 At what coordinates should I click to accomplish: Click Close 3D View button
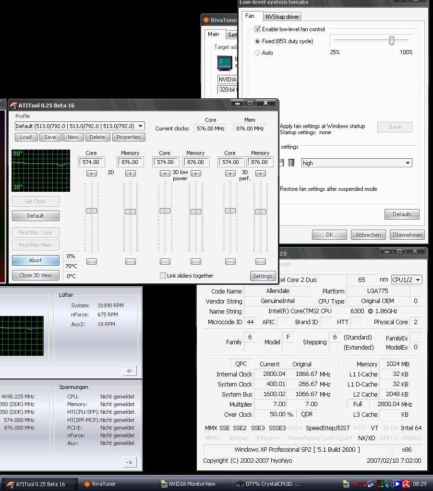(x=36, y=275)
